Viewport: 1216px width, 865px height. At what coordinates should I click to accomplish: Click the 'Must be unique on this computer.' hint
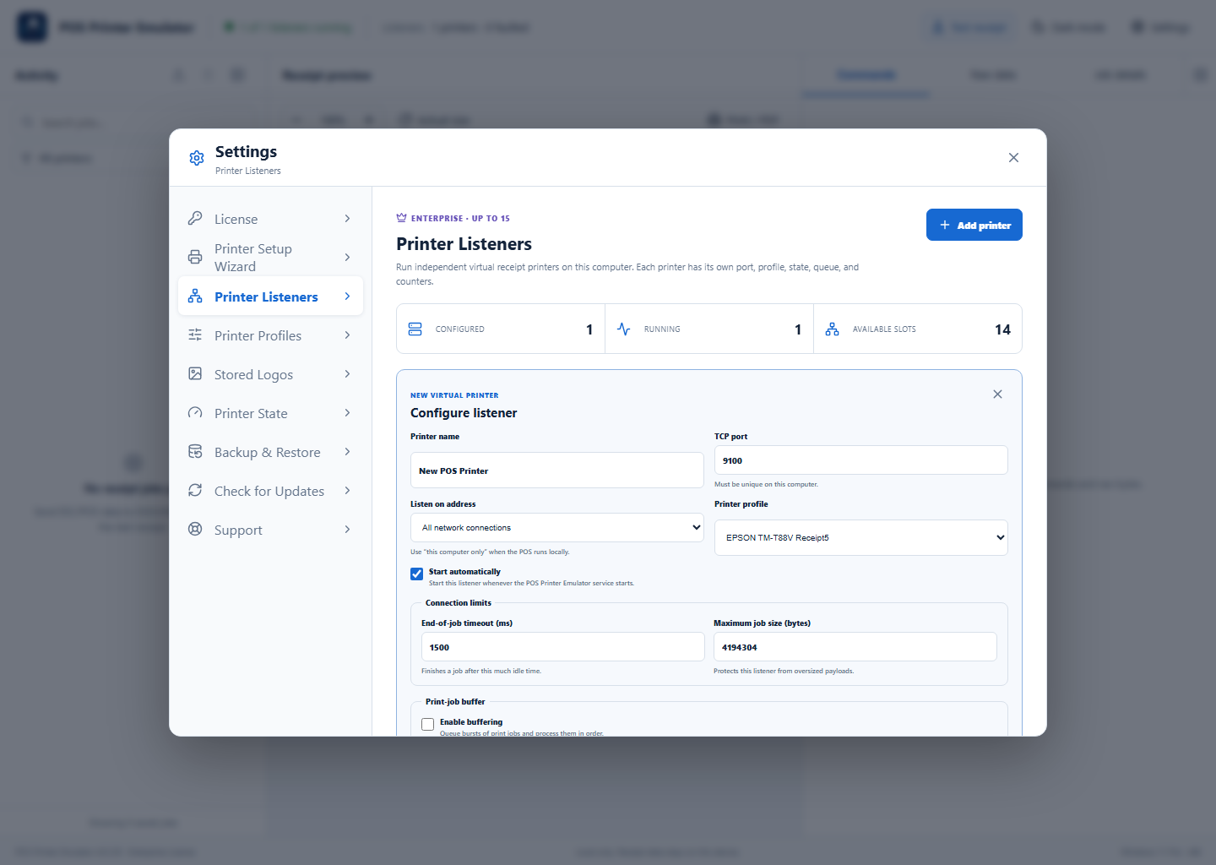click(x=766, y=484)
